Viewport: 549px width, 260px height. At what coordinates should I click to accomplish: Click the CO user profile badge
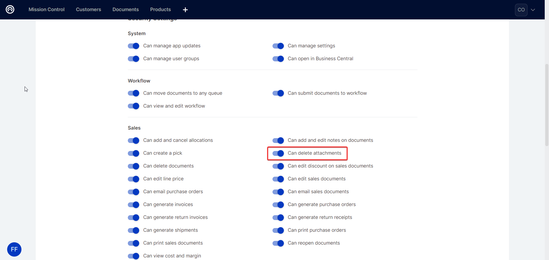[521, 10]
